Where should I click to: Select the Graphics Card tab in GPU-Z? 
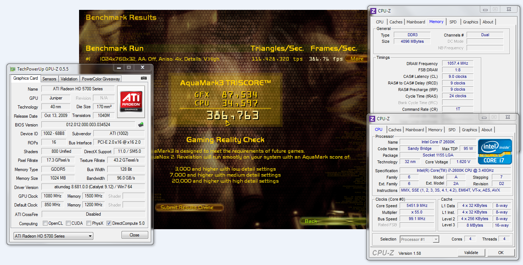pos(26,78)
